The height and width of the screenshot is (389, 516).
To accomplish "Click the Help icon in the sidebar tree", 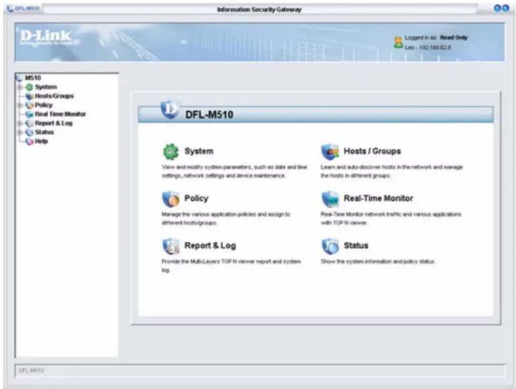I will [29, 141].
